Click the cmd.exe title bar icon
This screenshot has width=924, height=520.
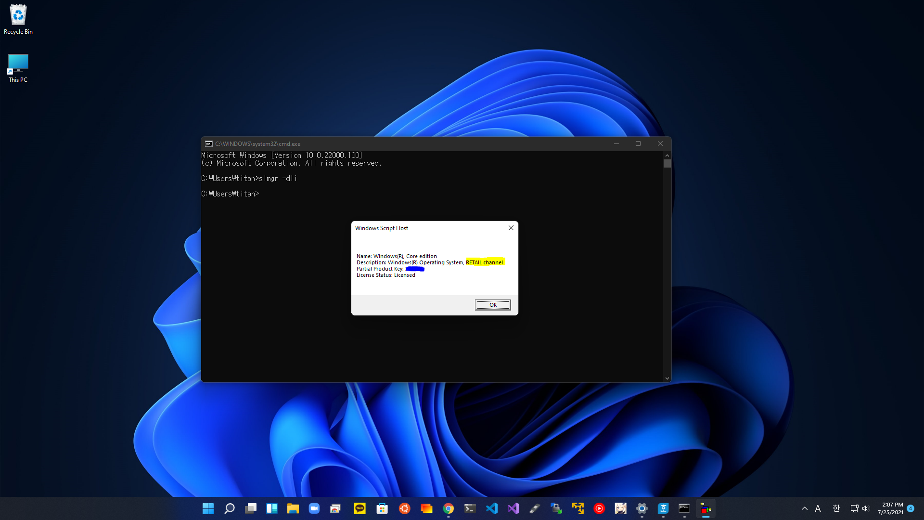[x=209, y=144]
